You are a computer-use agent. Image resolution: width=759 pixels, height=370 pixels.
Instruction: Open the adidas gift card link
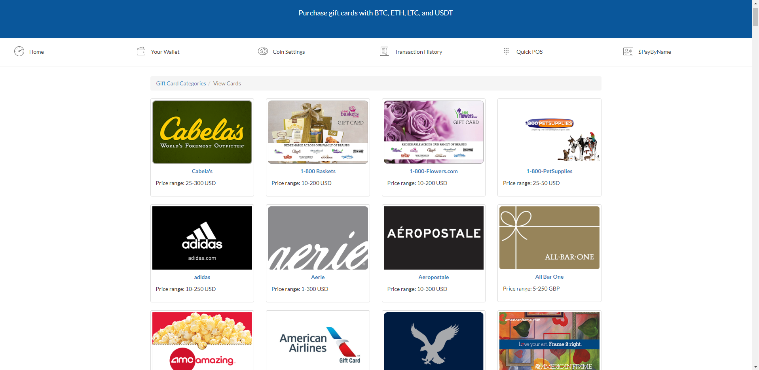coord(202,277)
